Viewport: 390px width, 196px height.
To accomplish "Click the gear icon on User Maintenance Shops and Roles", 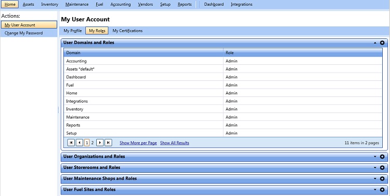I will click(x=382, y=178).
